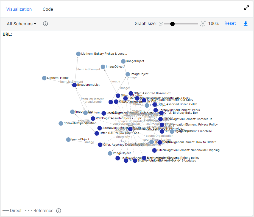Select the ImageObject node left of the image label
The image size is (254, 217).
click(68, 140)
